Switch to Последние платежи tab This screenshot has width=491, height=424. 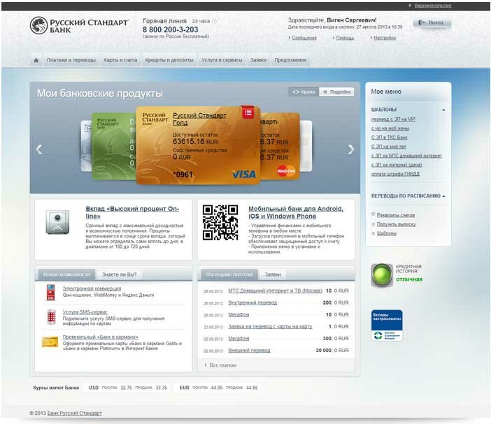229,275
